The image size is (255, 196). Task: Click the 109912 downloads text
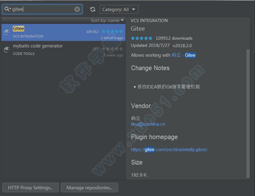pyautogui.click(x=174, y=38)
